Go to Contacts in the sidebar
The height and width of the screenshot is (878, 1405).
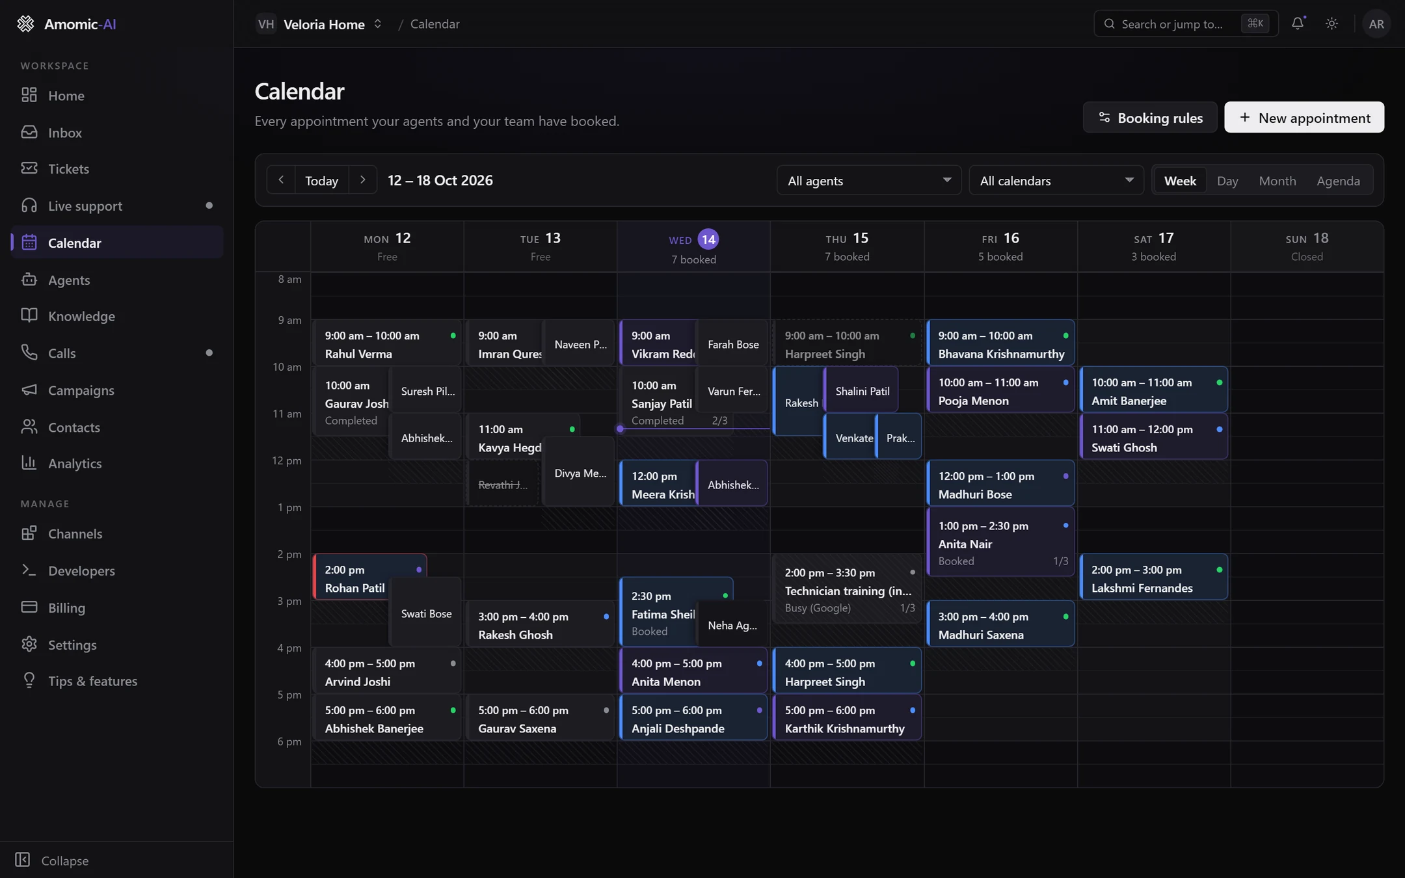tap(117, 427)
